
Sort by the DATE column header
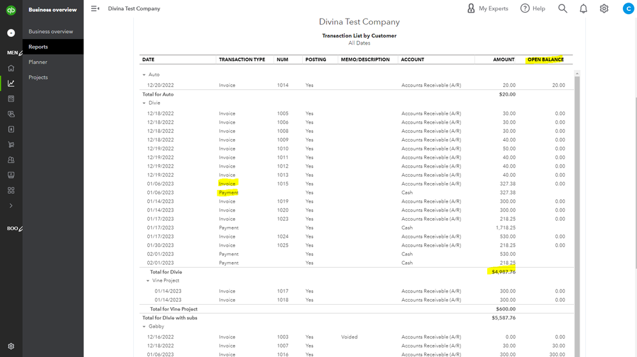pos(149,60)
